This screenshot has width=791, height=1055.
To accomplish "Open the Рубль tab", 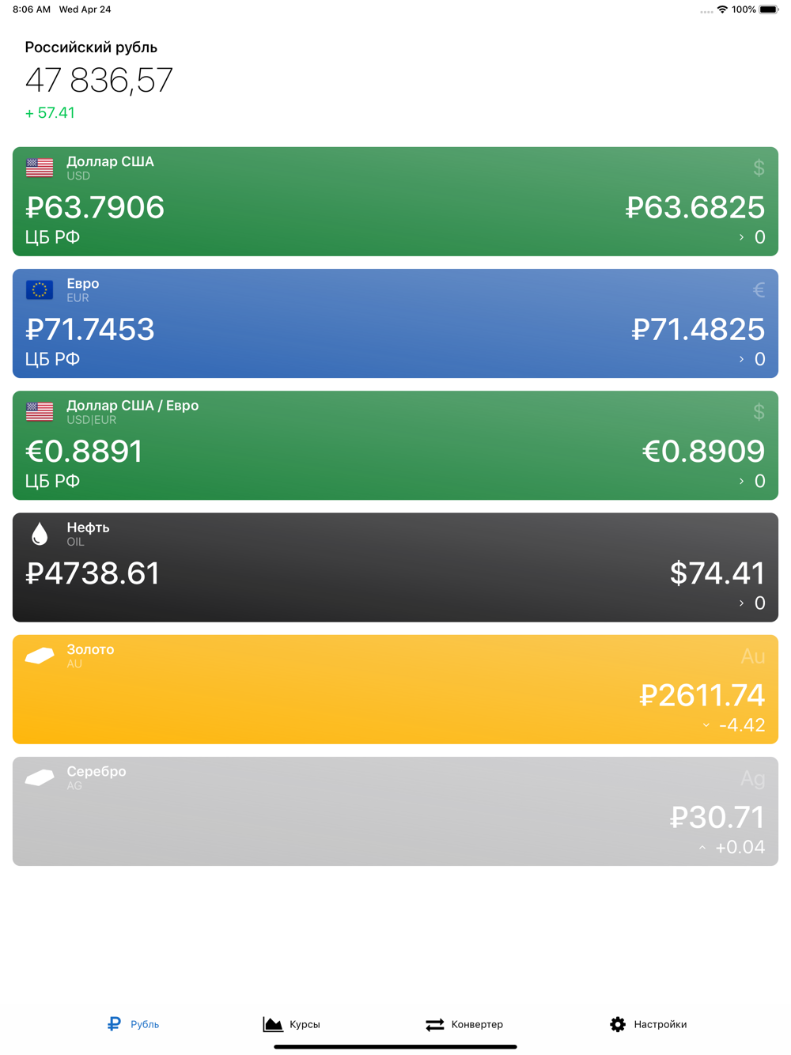I will 133,1024.
